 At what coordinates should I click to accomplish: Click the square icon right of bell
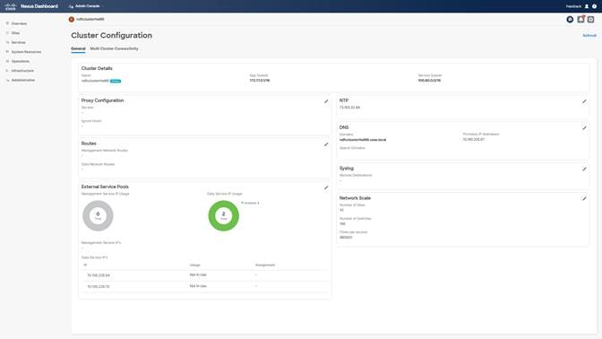pos(591,19)
